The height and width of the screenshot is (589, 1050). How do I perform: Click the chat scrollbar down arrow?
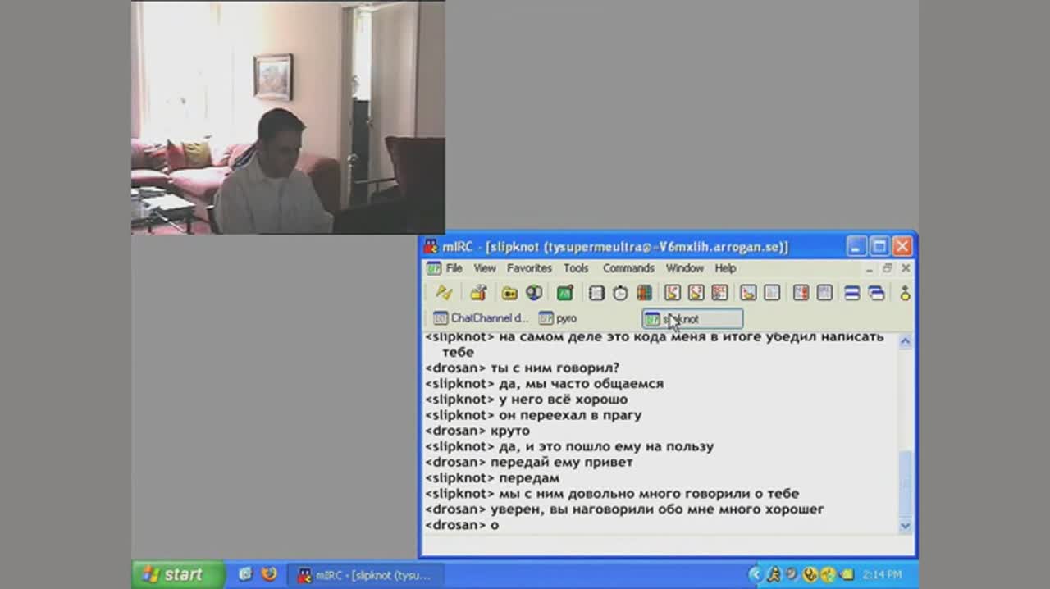906,526
